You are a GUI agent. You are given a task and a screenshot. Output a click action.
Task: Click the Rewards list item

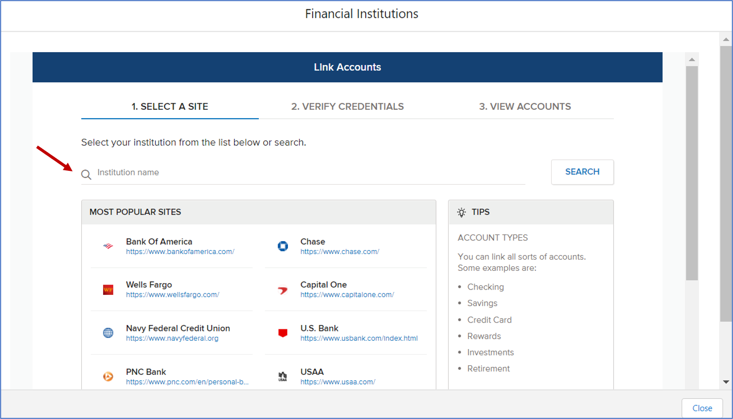pyautogui.click(x=484, y=336)
